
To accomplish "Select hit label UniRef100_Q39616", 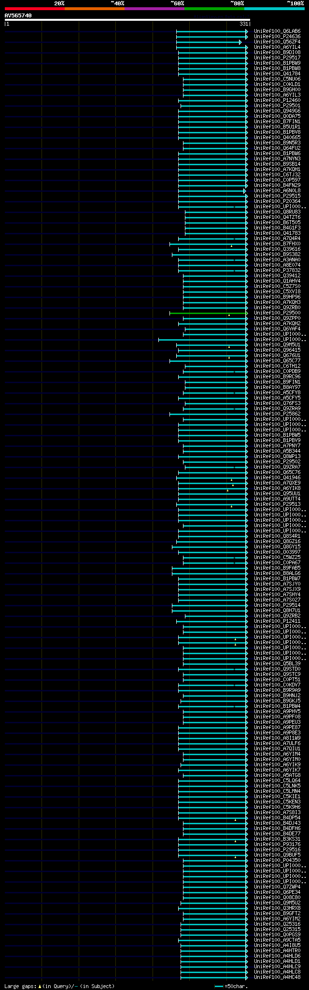I will coord(277,249).
